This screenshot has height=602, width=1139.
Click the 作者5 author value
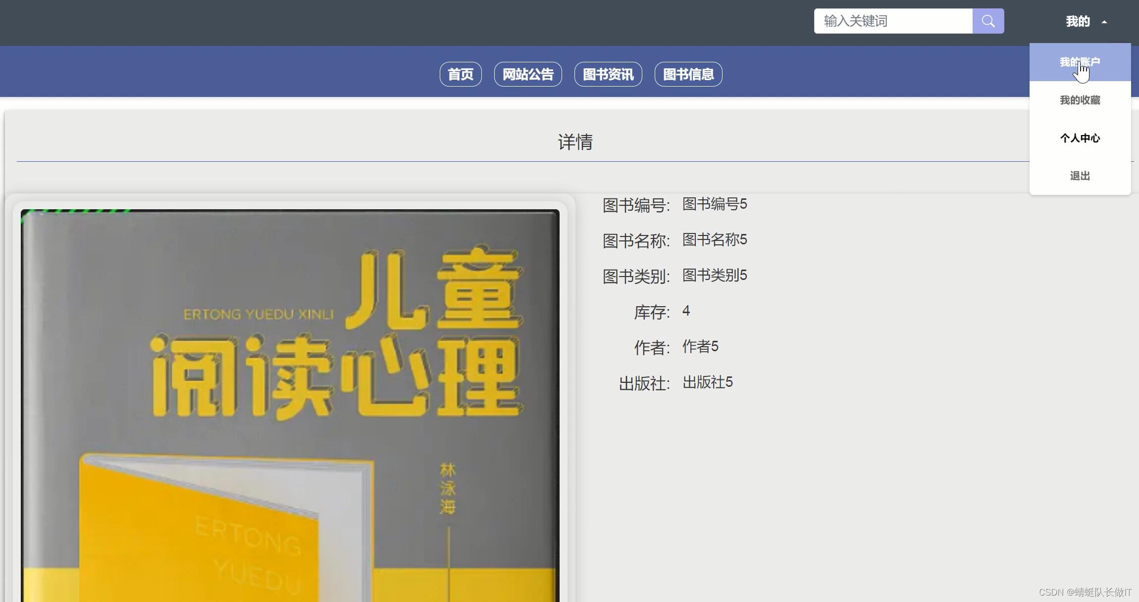(x=700, y=347)
